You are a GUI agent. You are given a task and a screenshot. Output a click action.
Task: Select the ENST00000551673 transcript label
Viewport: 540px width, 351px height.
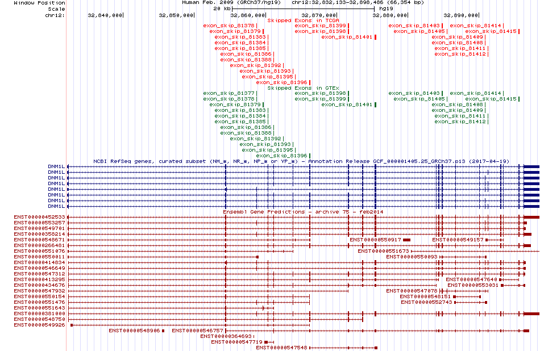(383, 251)
